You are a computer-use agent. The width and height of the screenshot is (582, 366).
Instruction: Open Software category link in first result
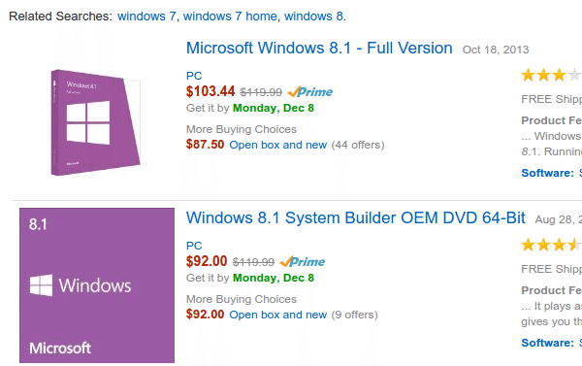click(x=547, y=173)
